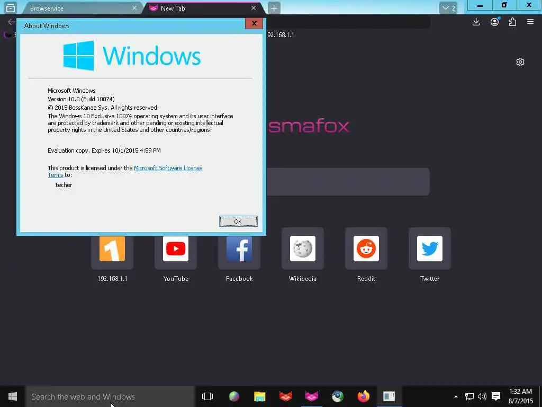Show hidden system tray icons
This screenshot has height=407, width=542.
click(456, 396)
